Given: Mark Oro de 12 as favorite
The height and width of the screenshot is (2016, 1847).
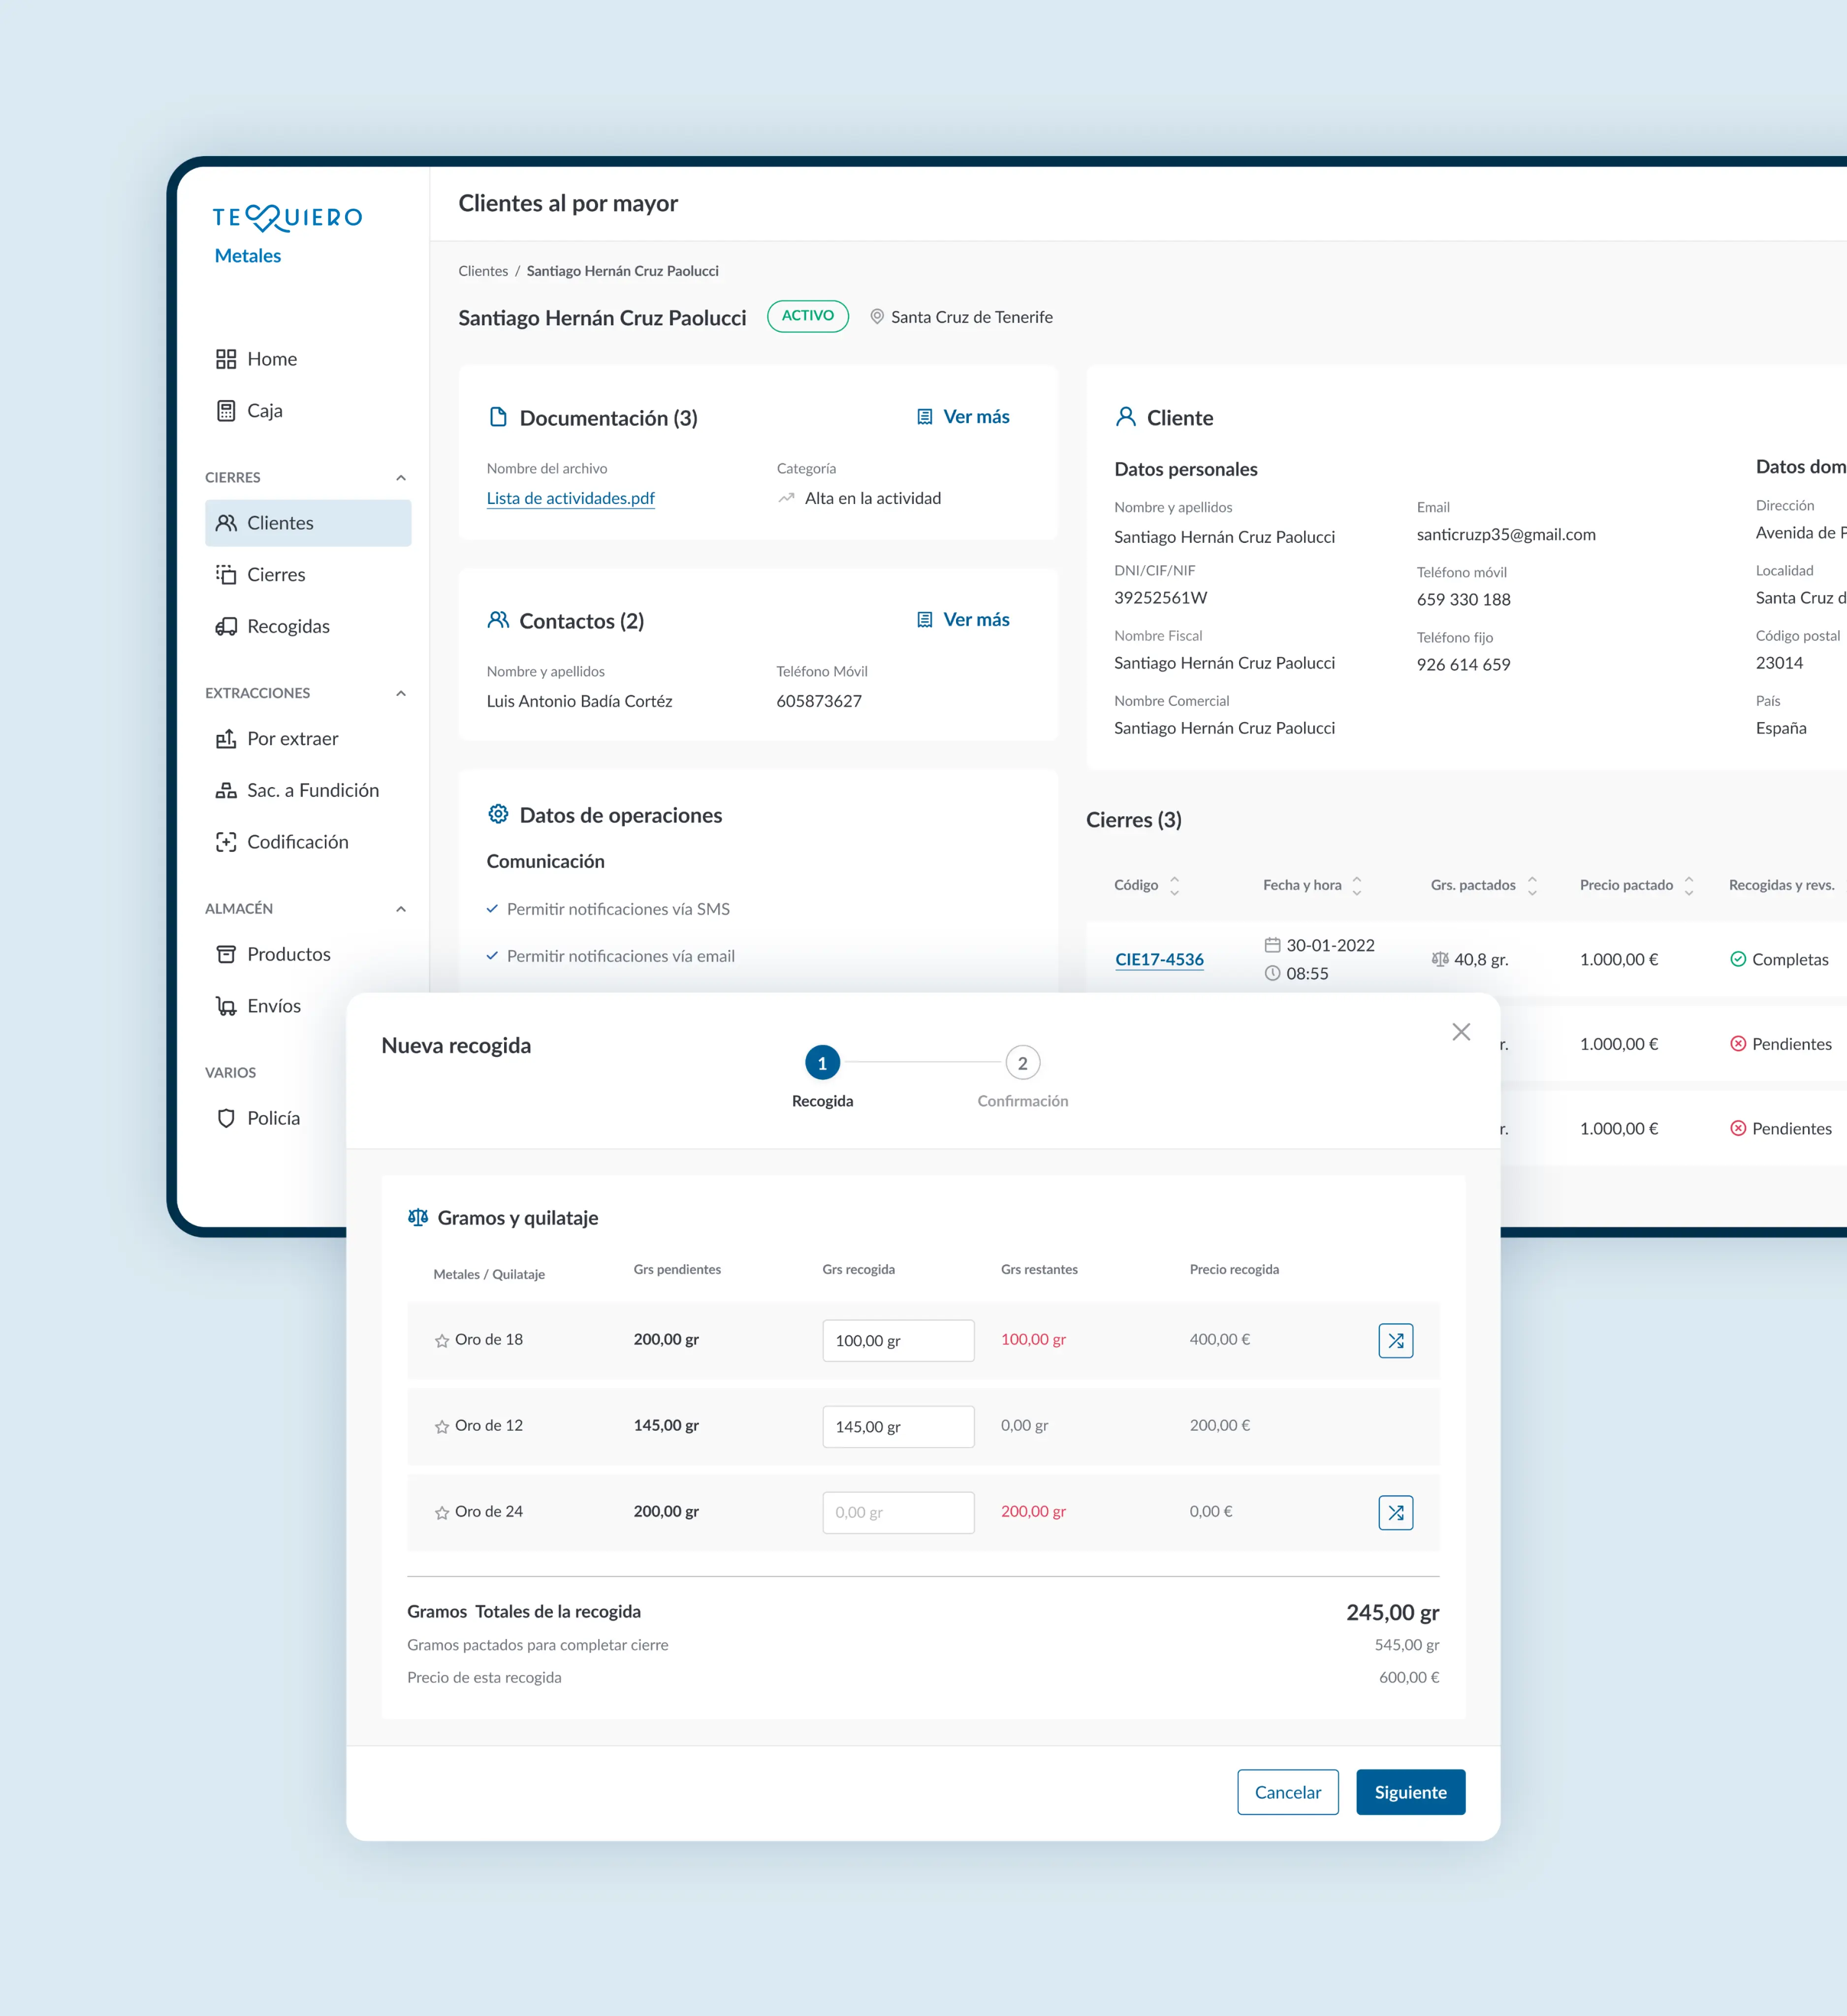Looking at the screenshot, I should (441, 1426).
